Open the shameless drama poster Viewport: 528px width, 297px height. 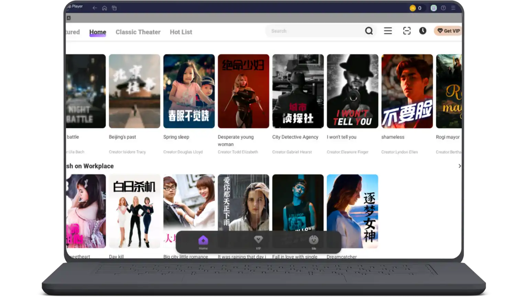point(407,91)
